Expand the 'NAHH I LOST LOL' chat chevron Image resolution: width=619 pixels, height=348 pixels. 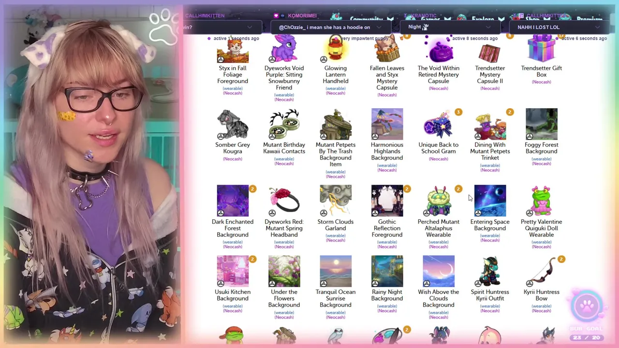598,27
